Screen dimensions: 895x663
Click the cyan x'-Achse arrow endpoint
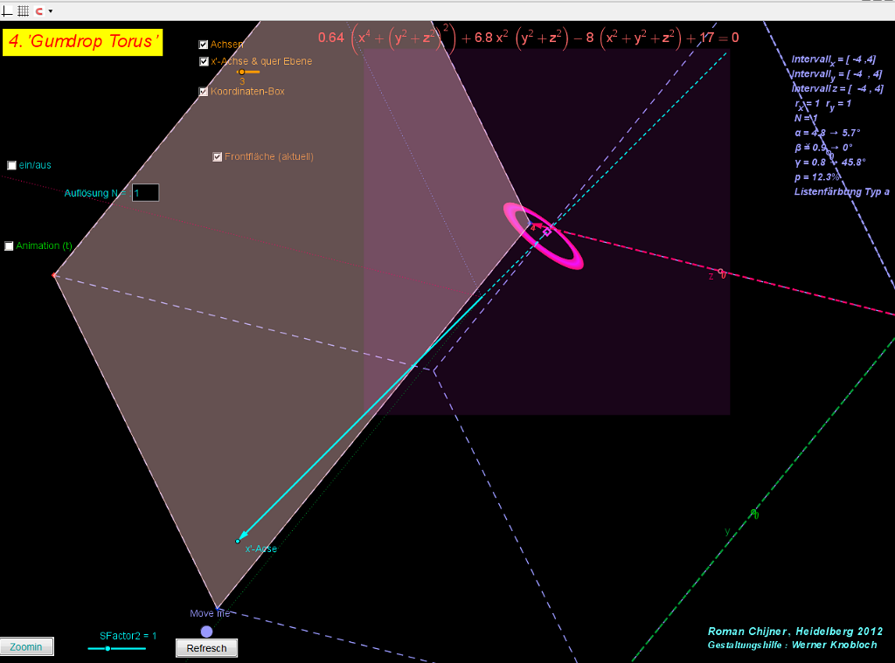click(x=238, y=541)
